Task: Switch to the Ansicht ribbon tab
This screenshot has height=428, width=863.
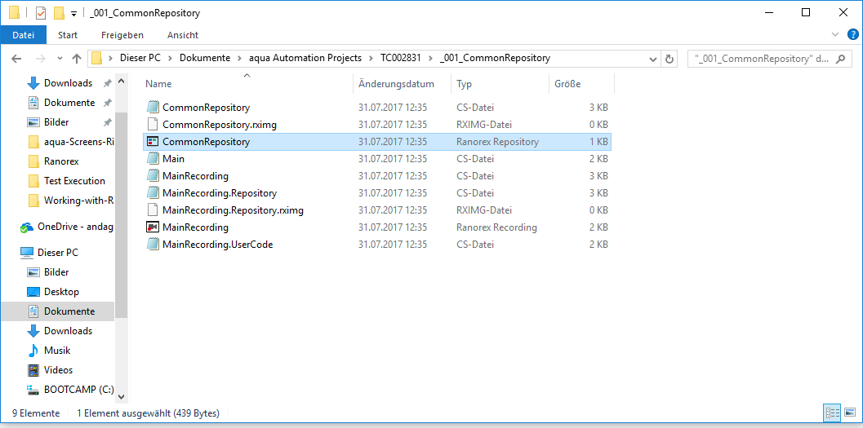Action: tap(183, 35)
